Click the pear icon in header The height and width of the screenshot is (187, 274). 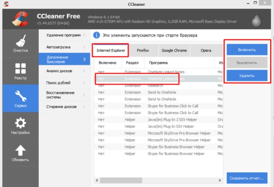coord(256,20)
